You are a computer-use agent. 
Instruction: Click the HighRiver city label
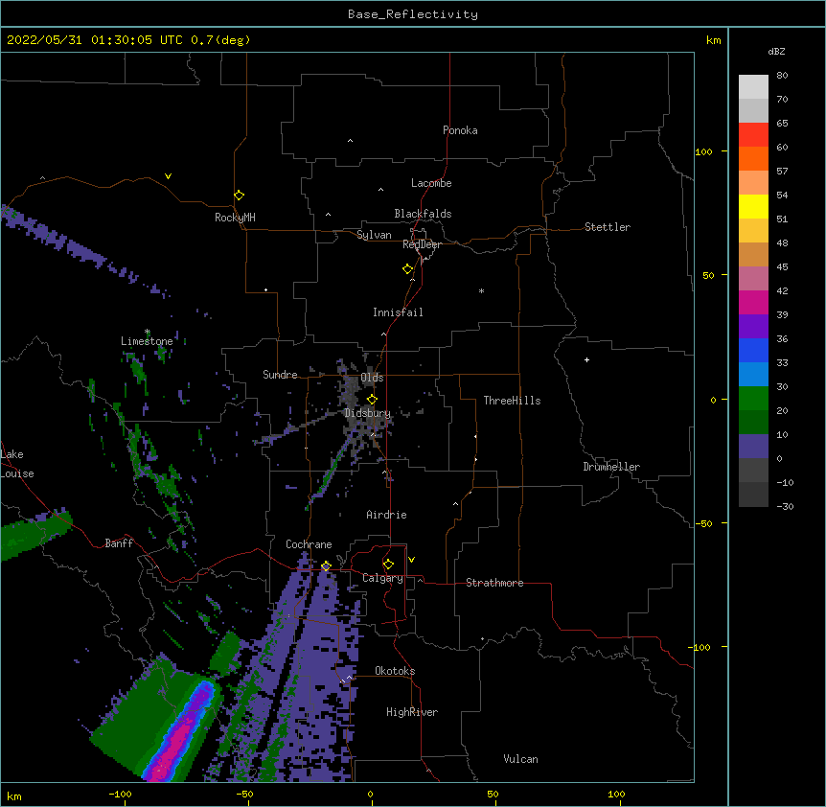tap(412, 712)
